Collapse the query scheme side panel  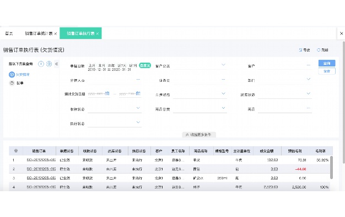[x=57, y=64]
